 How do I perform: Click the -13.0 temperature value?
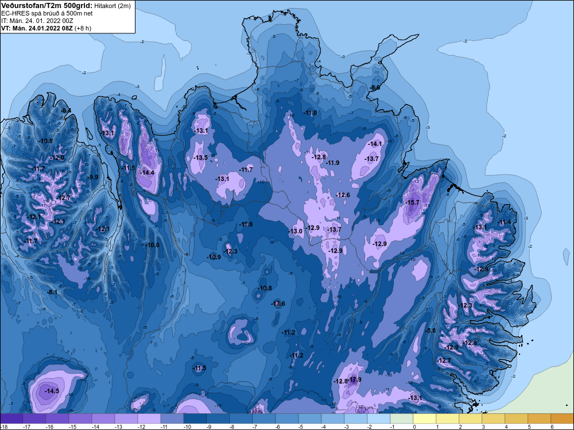click(296, 231)
